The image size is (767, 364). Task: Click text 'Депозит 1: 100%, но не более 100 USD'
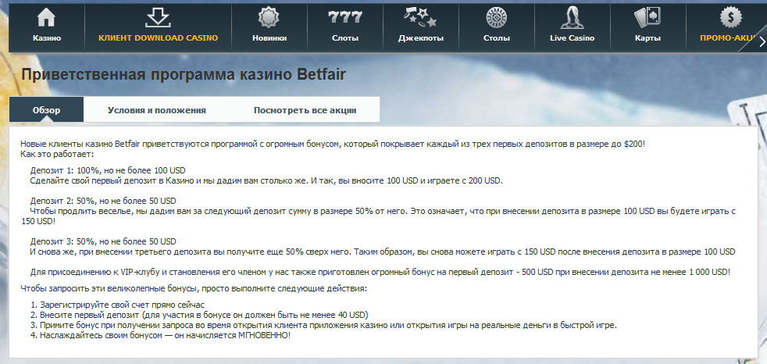coord(108,171)
